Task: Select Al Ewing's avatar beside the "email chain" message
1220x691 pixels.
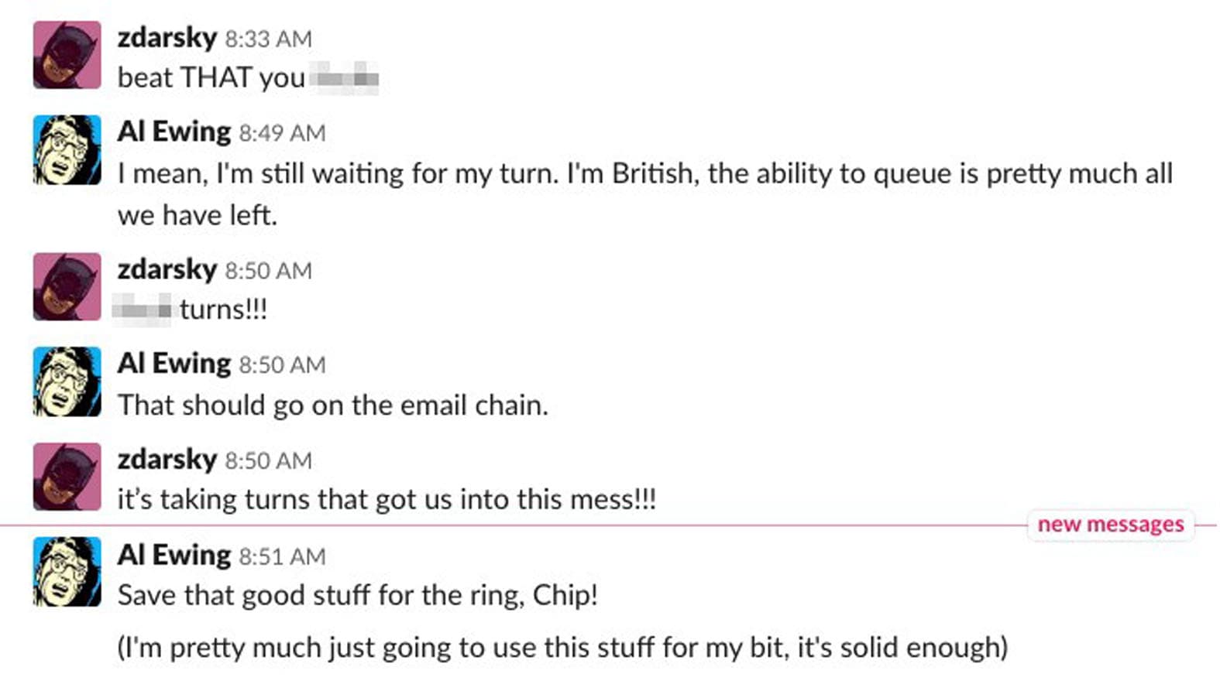Action: click(x=67, y=381)
